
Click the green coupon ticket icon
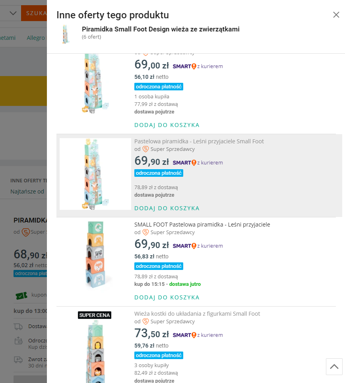point(21,295)
